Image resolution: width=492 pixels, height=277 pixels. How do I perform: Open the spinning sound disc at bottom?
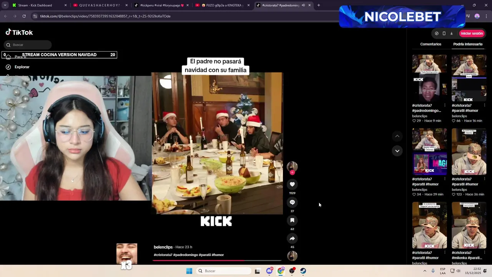click(292, 256)
